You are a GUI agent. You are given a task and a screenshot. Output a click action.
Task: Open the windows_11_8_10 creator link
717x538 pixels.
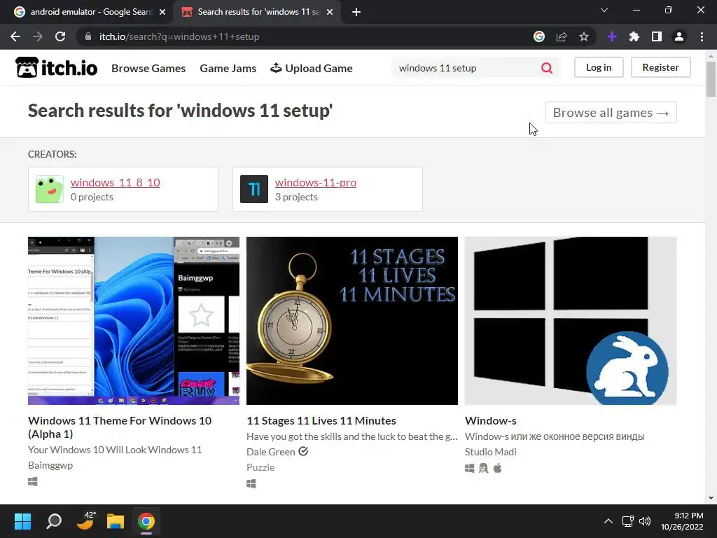tap(116, 183)
